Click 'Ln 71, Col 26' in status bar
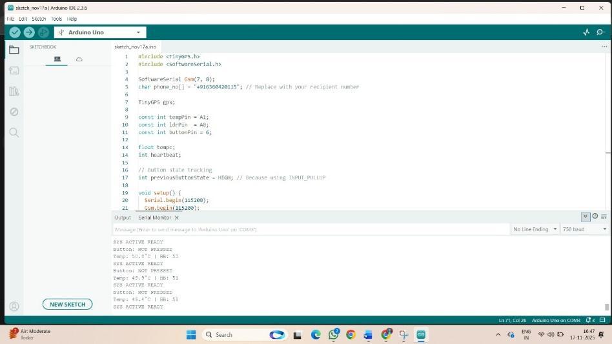612x344 pixels. coord(512,320)
